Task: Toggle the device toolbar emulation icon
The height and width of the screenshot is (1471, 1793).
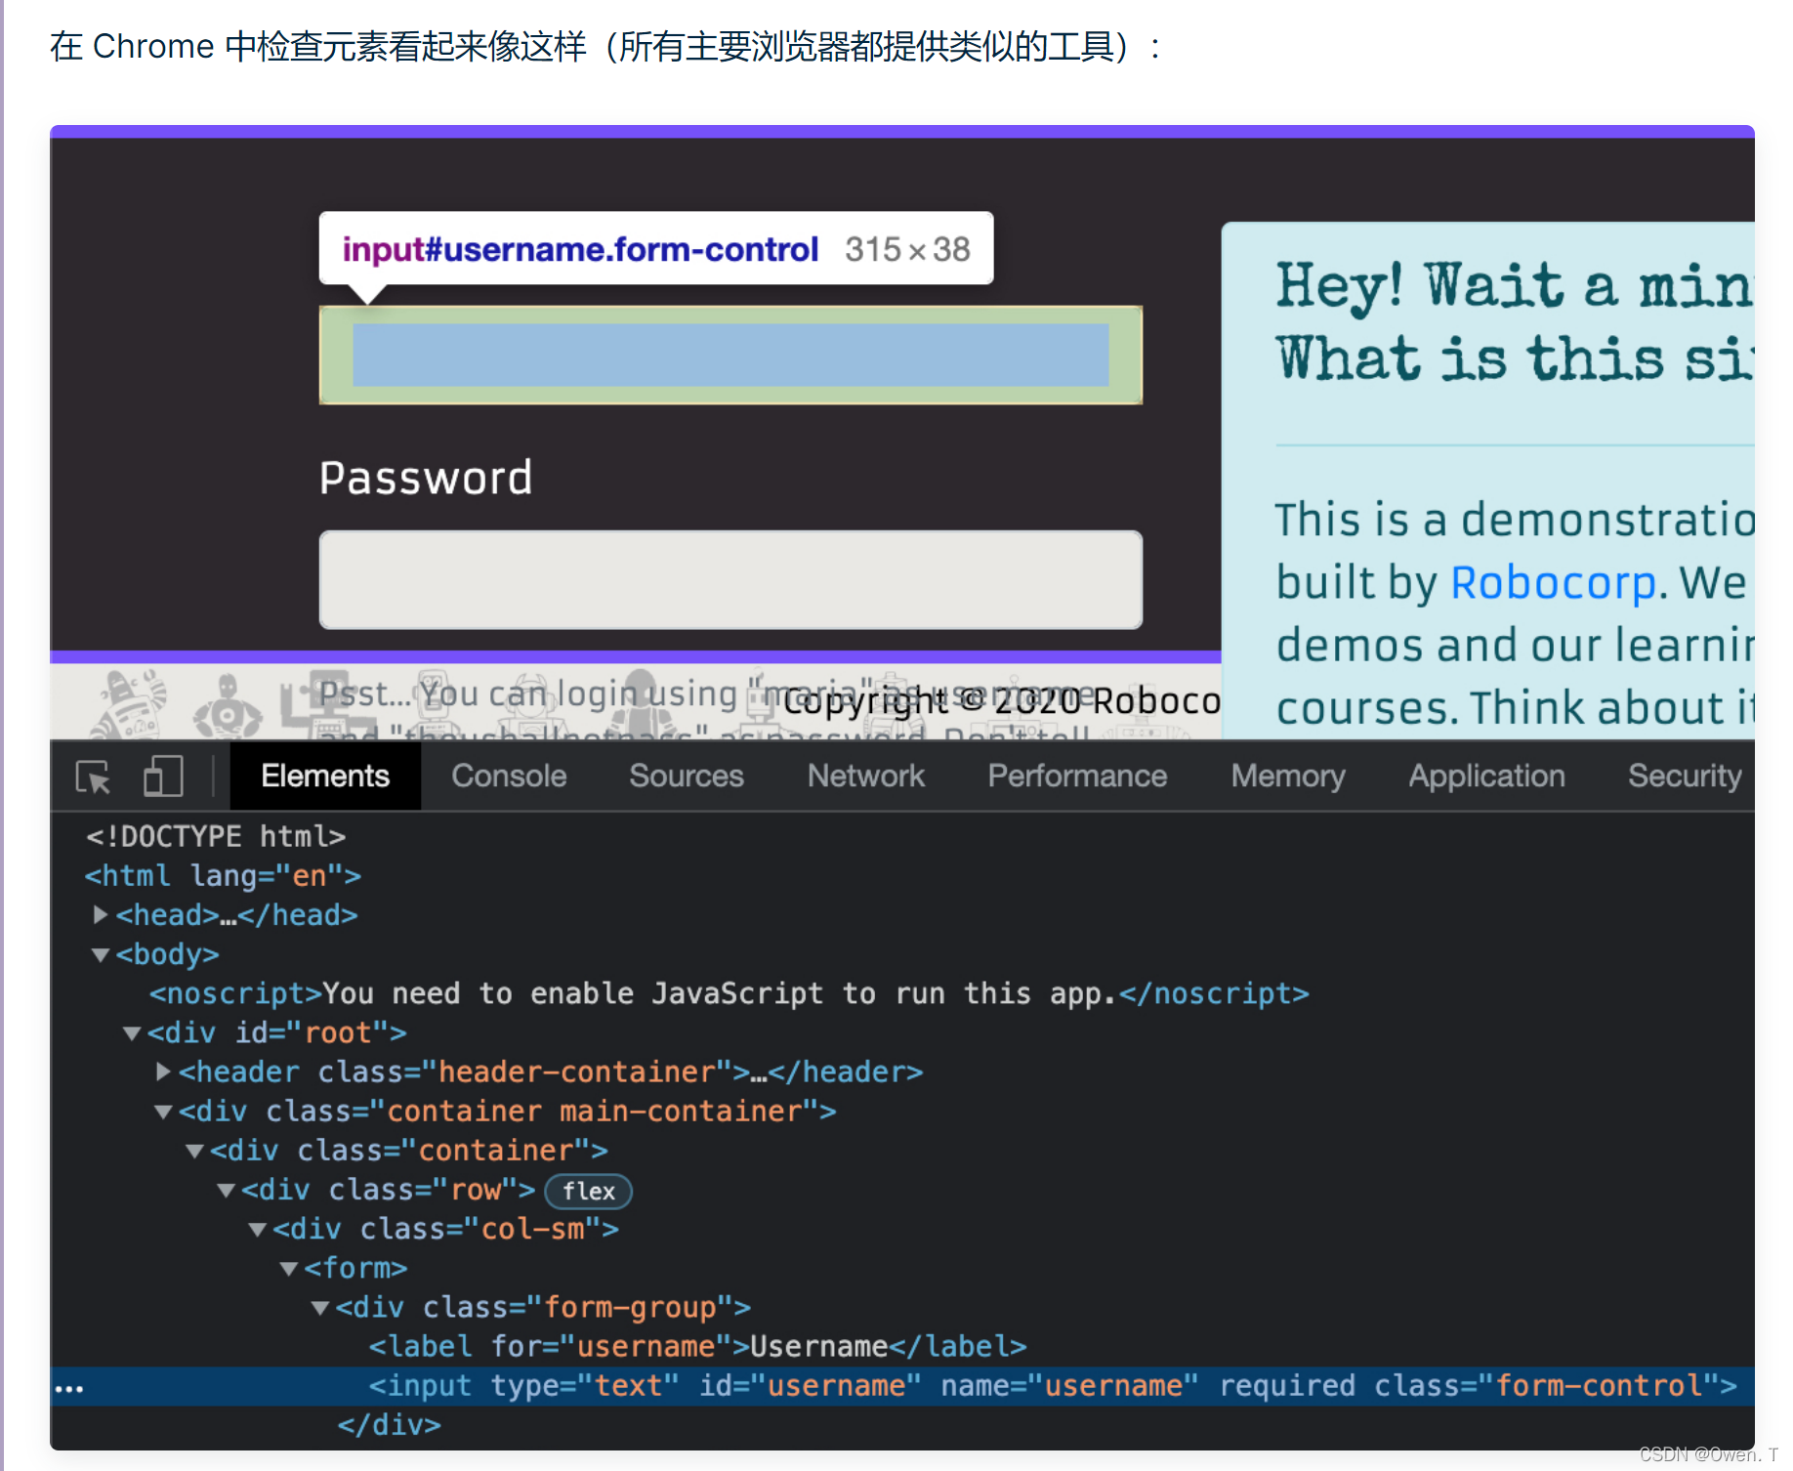Action: pyautogui.click(x=161, y=776)
